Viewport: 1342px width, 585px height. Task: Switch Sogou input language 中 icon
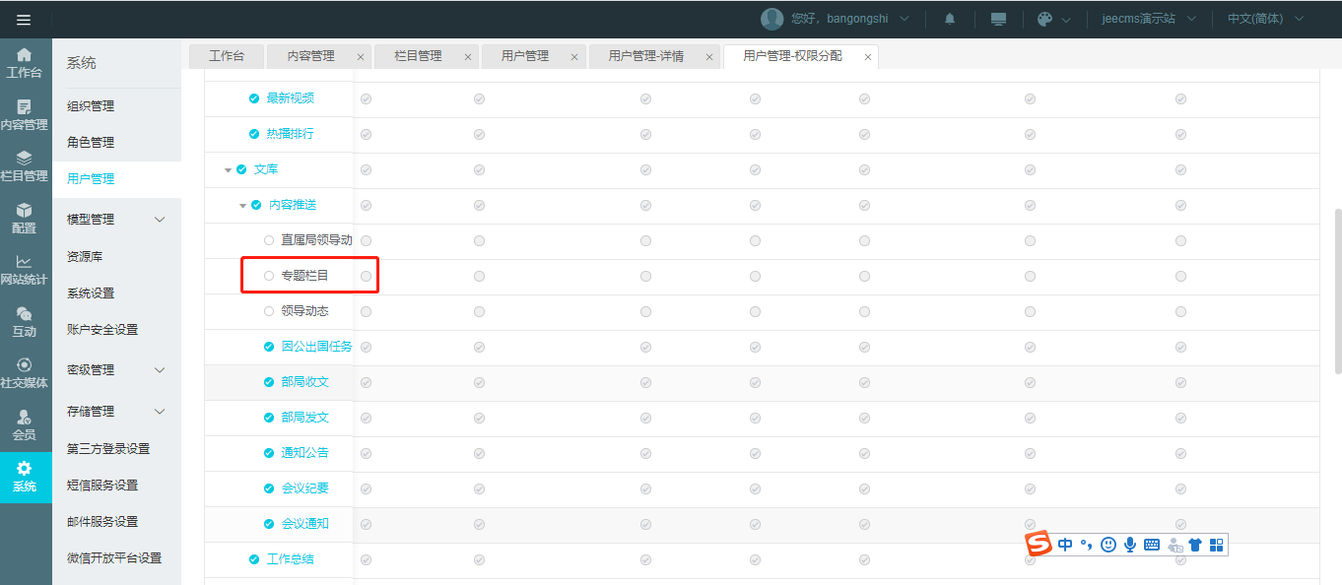click(x=1066, y=545)
